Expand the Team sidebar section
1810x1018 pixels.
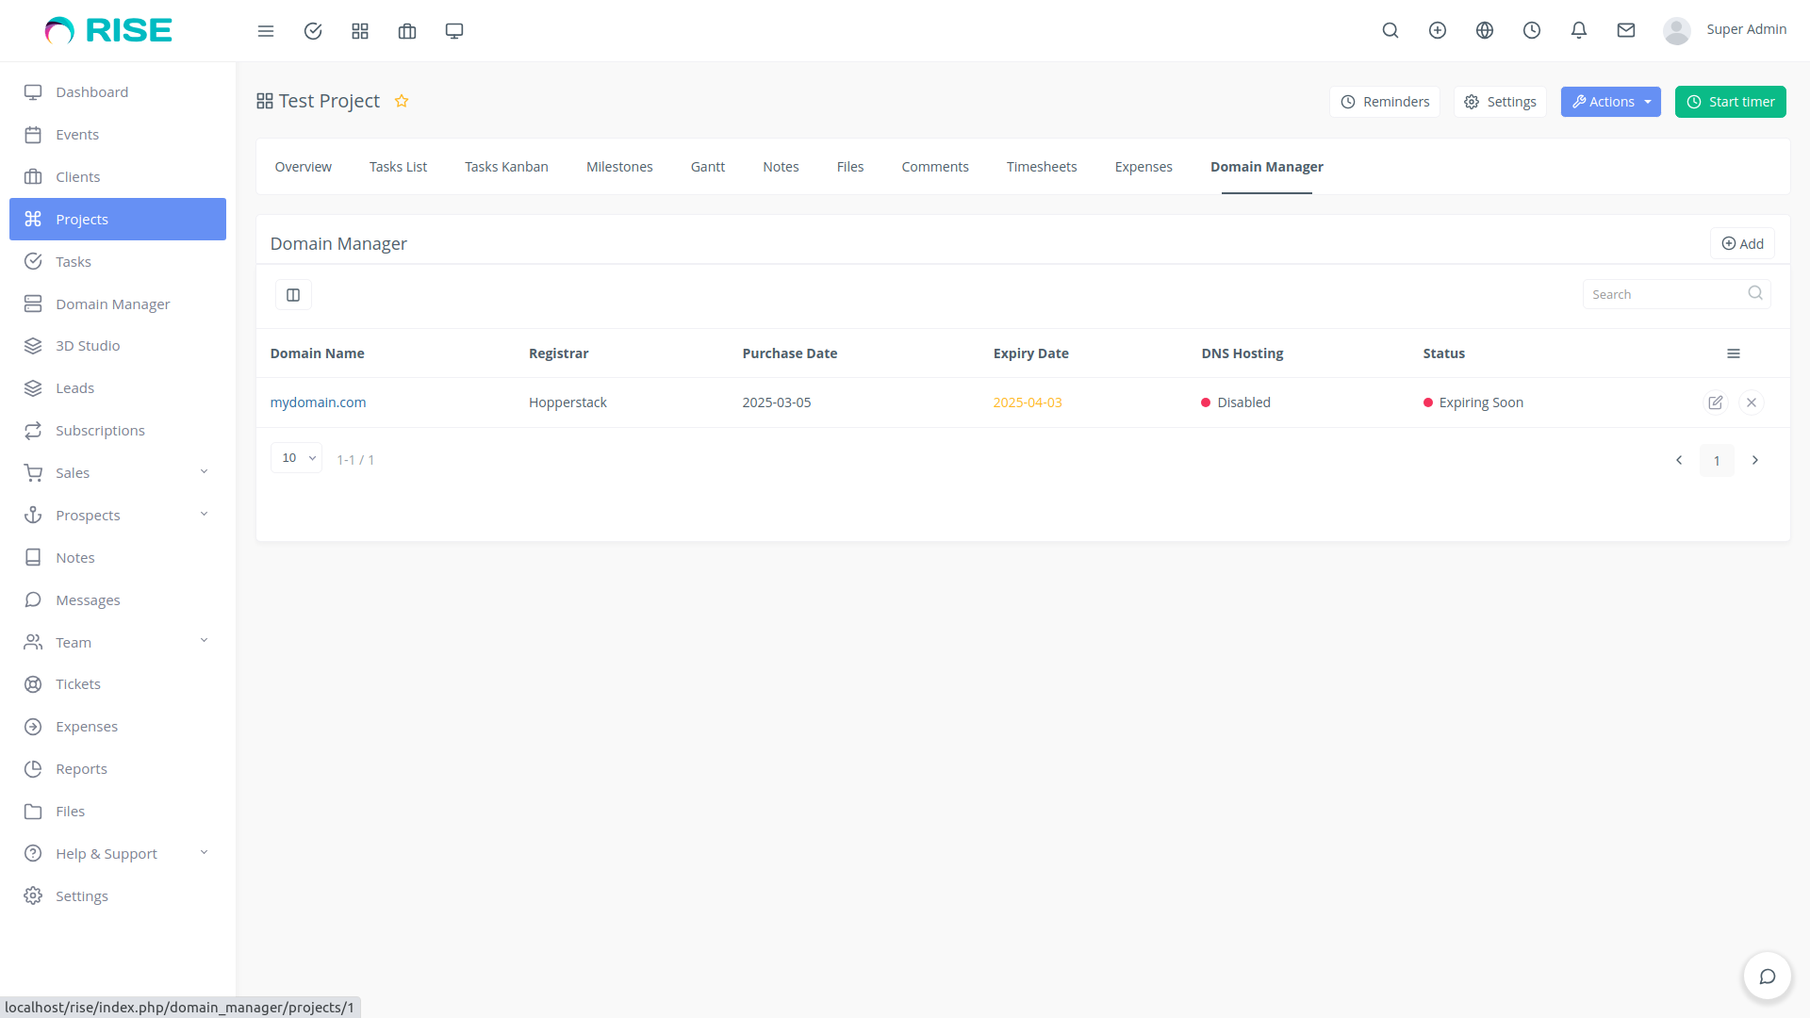click(72, 642)
